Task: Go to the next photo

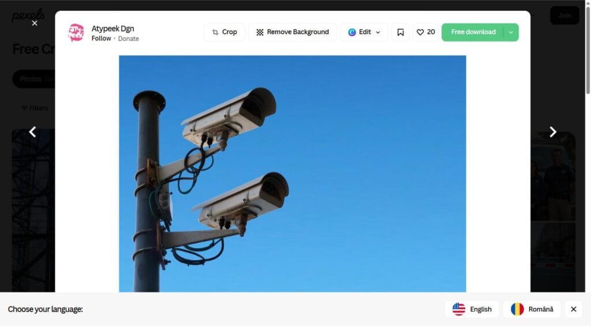Action: coord(553,132)
